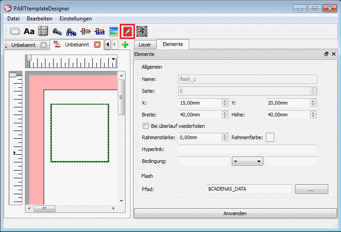Click the Pfad input field
Screen dimensions: 341x232
point(249,189)
